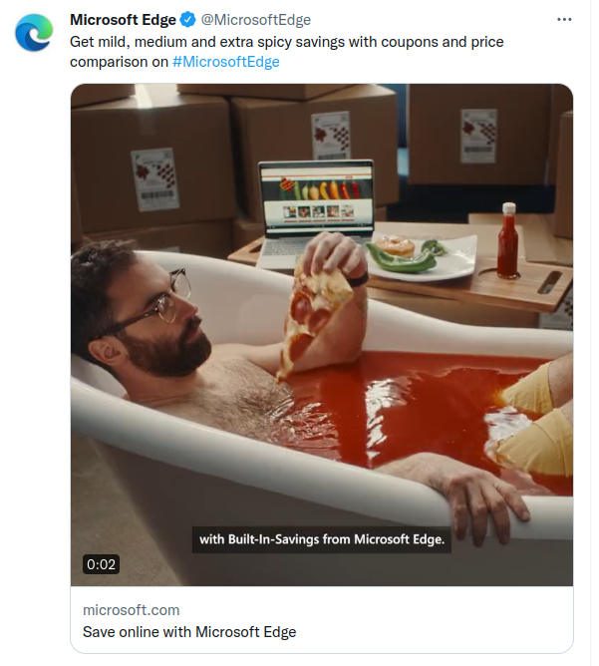Click the tweet text about spicy savings
Screen dimensions: 599x666
pos(287,52)
